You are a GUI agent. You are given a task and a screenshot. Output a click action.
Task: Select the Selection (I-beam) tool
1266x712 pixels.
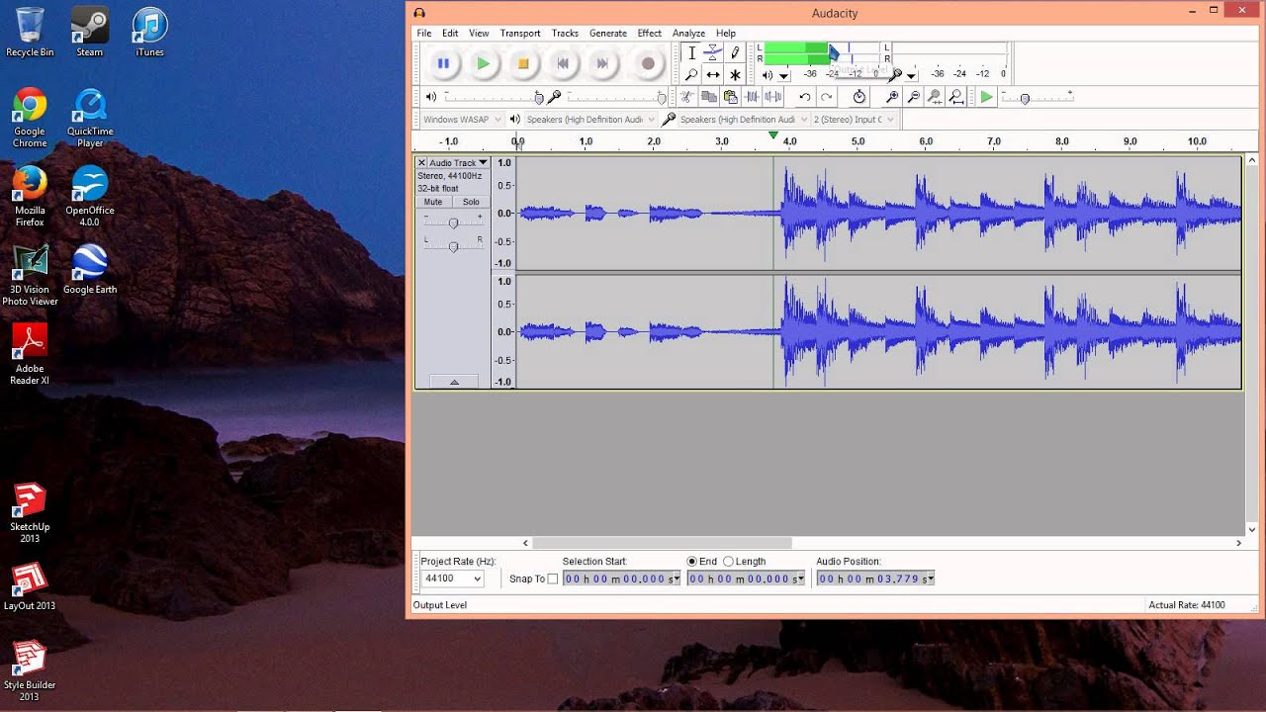691,53
